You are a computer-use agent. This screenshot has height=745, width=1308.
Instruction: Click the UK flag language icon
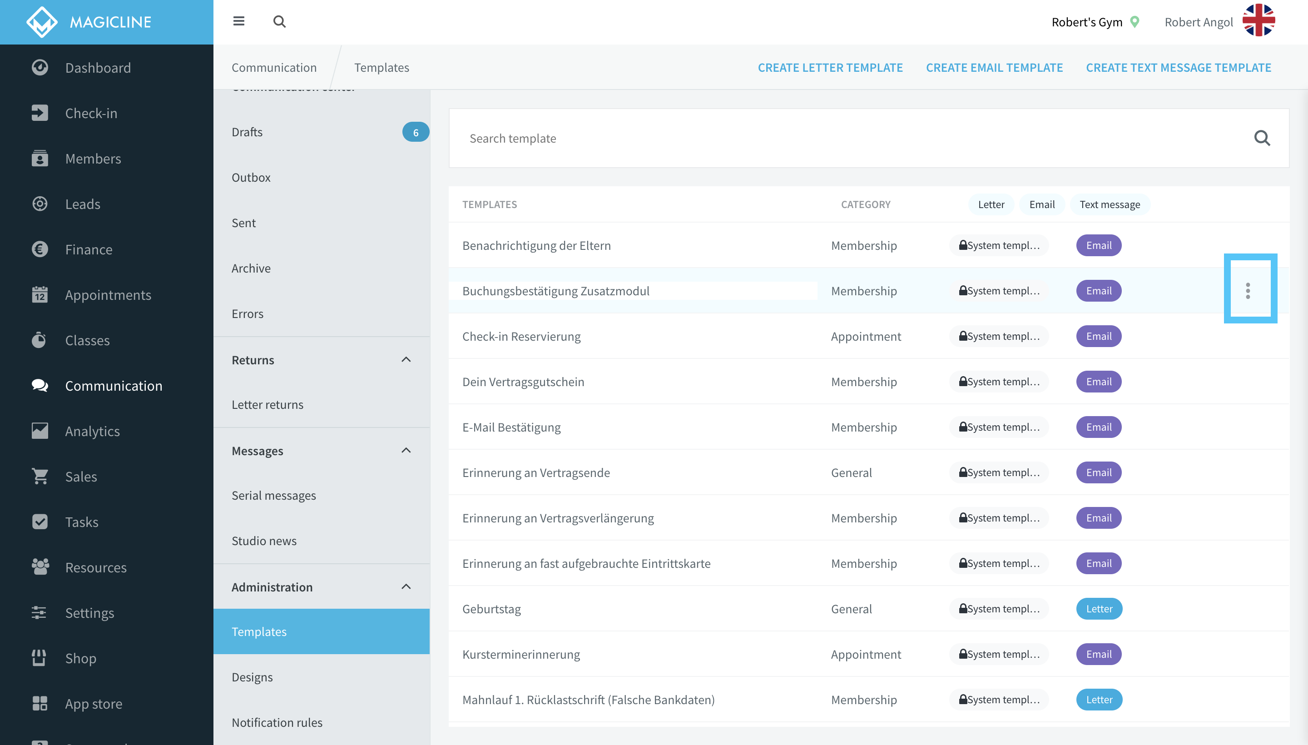[x=1258, y=21]
